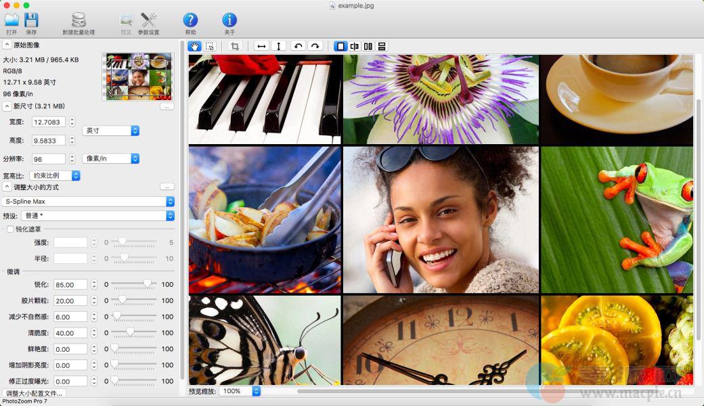
Task: Select the marquee selection tool
Action: point(210,46)
